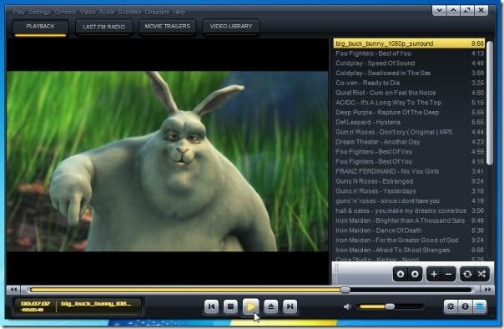This screenshot has width=504, height=329.
Task: Select FRANZ FERDINAND - No You Girls
Action: point(409,171)
